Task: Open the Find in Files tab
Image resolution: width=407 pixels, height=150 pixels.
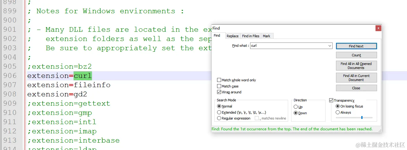Action: pos(251,36)
